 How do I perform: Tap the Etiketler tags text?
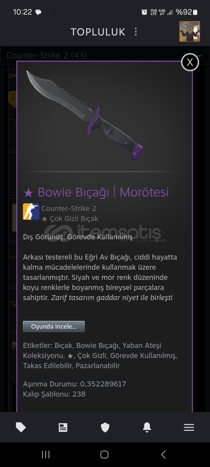pyautogui.click(x=100, y=355)
